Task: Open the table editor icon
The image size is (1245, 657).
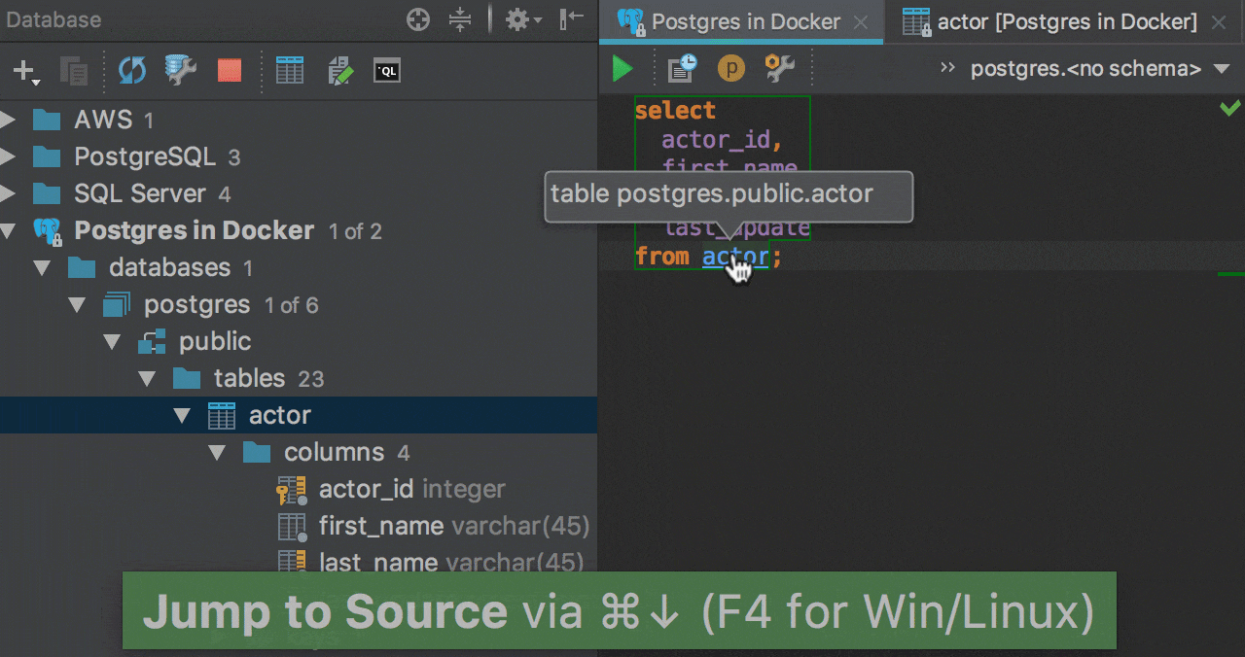Action: 290,71
